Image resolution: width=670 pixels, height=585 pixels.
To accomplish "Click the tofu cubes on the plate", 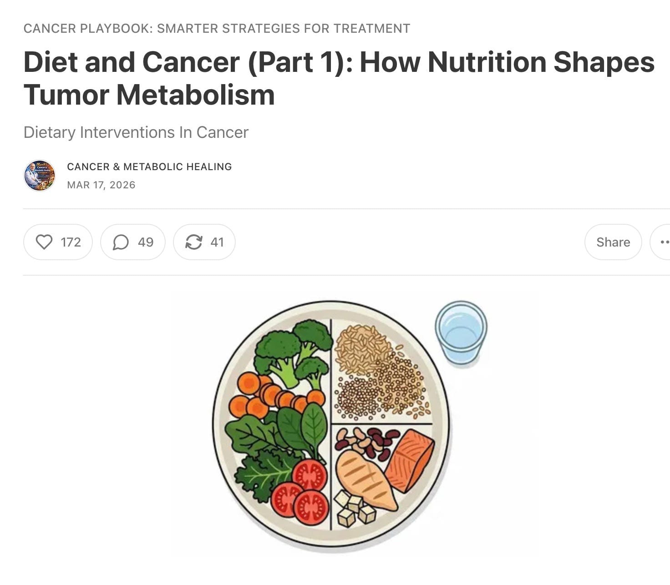I will coord(354,509).
